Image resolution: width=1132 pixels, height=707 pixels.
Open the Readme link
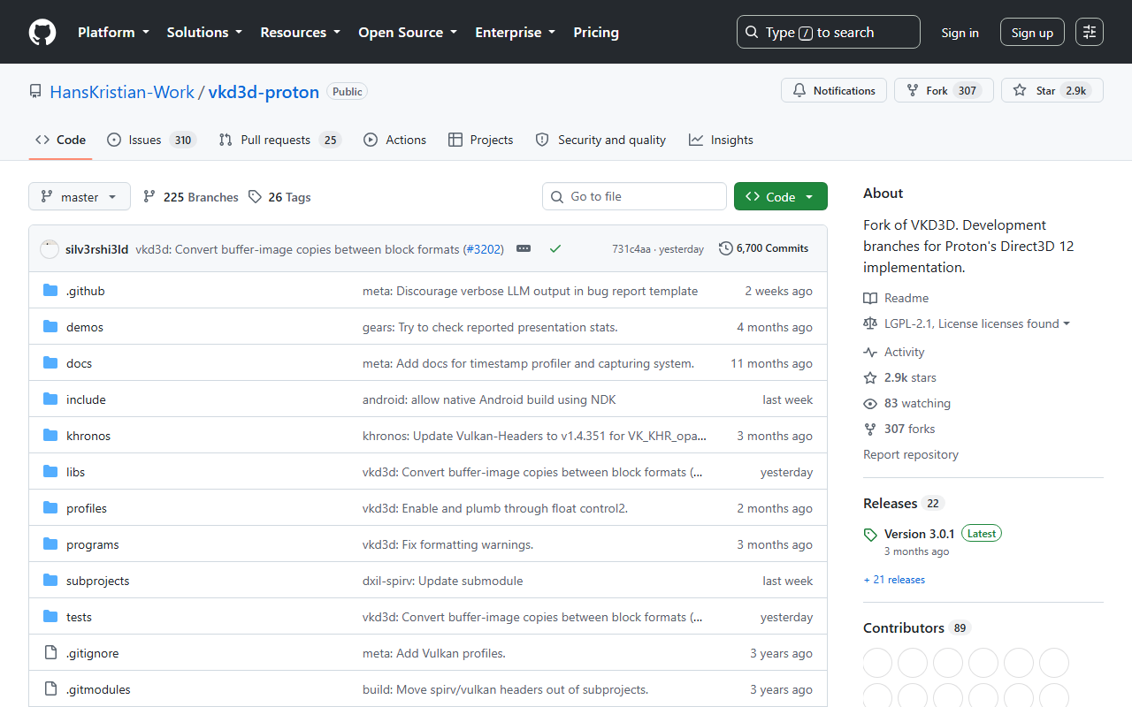pos(896,298)
